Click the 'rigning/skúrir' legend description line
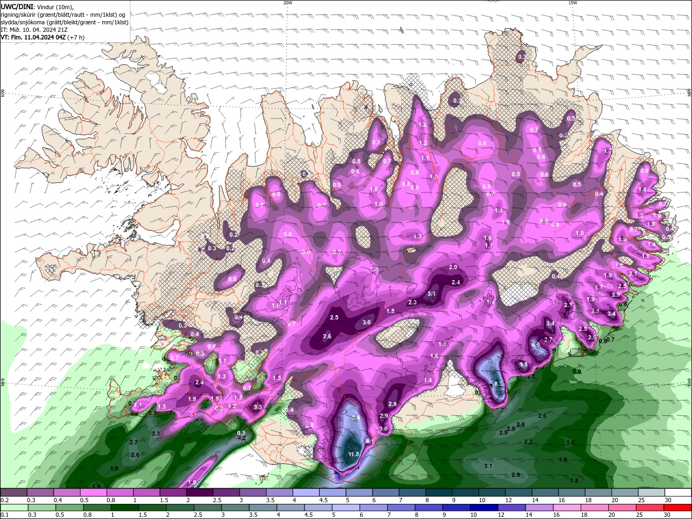Image resolution: width=692 pixels, height=519 pixels. pyautogui.click(x=63, y=15)
